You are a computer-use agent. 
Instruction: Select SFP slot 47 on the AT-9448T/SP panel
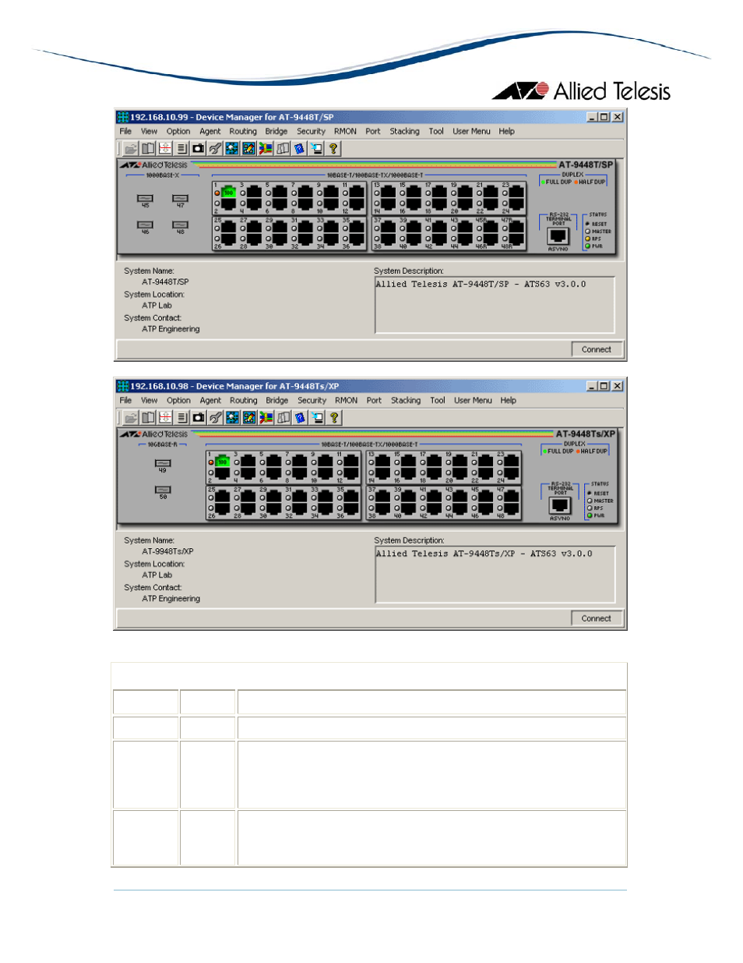[180, 198]
